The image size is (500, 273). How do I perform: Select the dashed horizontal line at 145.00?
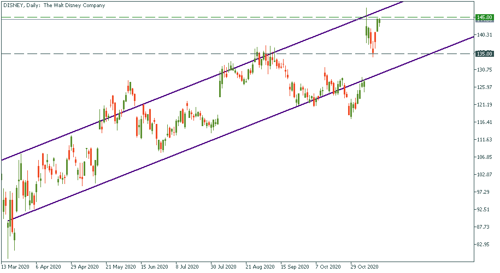pyautogui.click(x=164, y=17)
